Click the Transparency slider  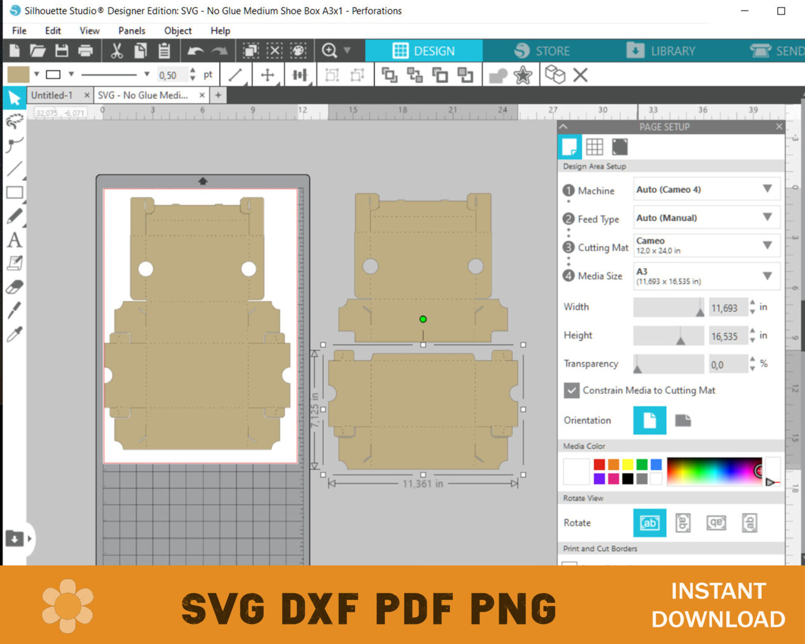pos(669,364)
